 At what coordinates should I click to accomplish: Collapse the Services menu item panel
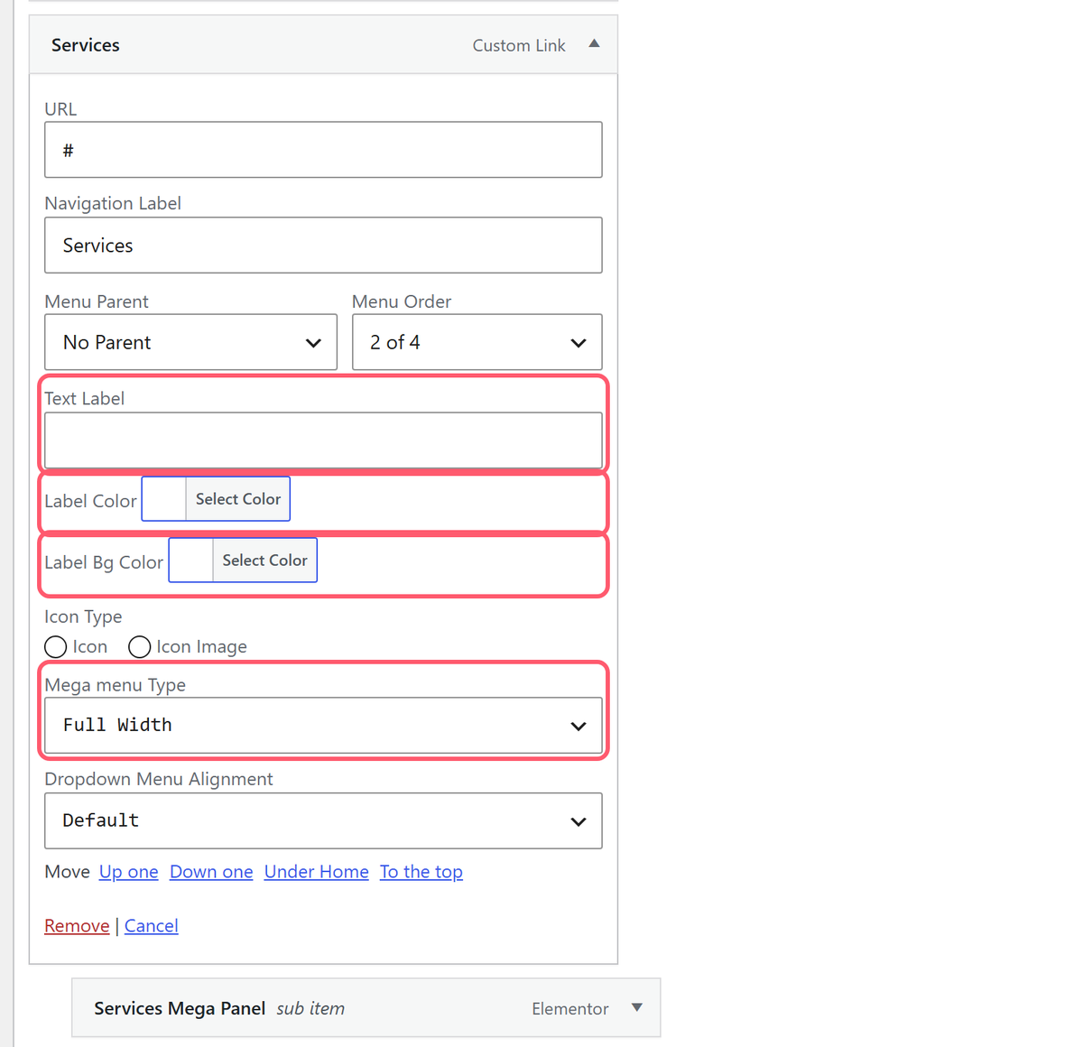(594, 43)
